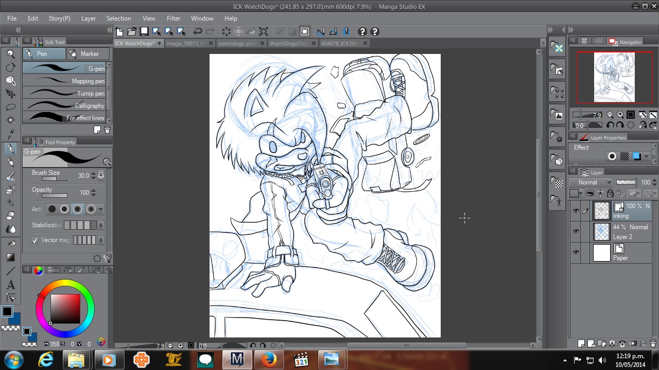Viewport: 659px width, 370px height.
Task: Select the Lasso selection tool
Action: pyautogui.click(x=10, y=107)
